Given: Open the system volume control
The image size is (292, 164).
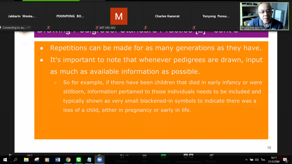Looking at the screenshot, I should pos(257,160).
